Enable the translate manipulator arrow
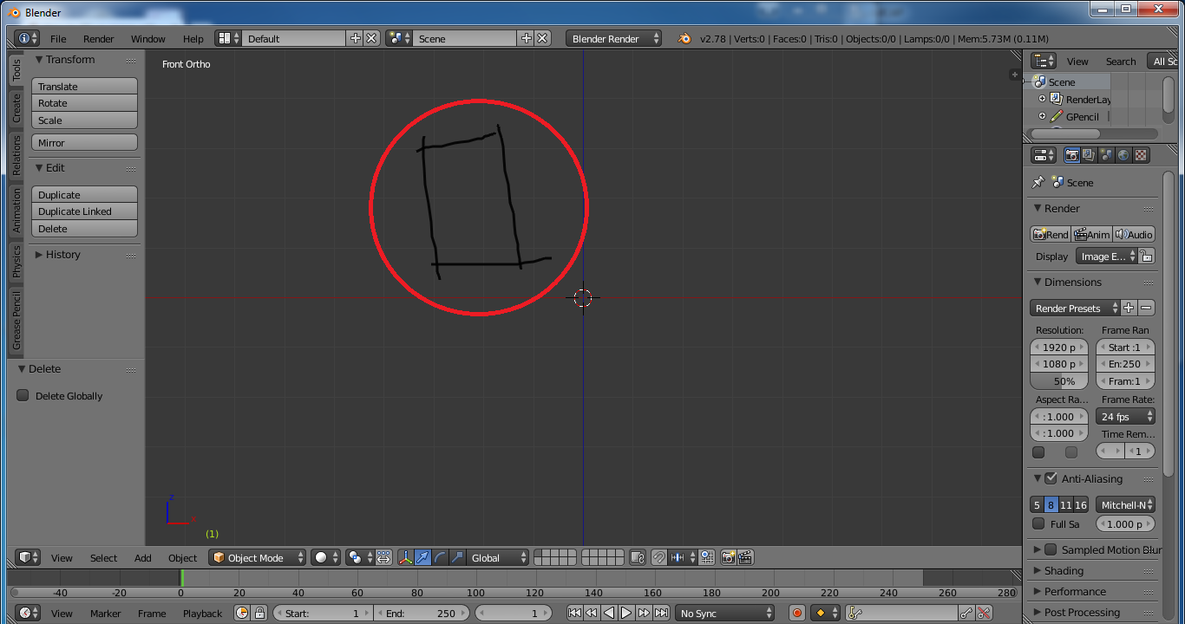 point(422,557)
